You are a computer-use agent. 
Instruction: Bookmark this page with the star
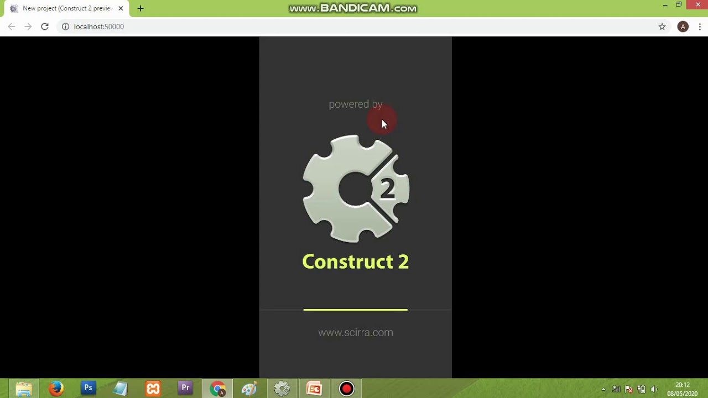[x=662, y=27]
